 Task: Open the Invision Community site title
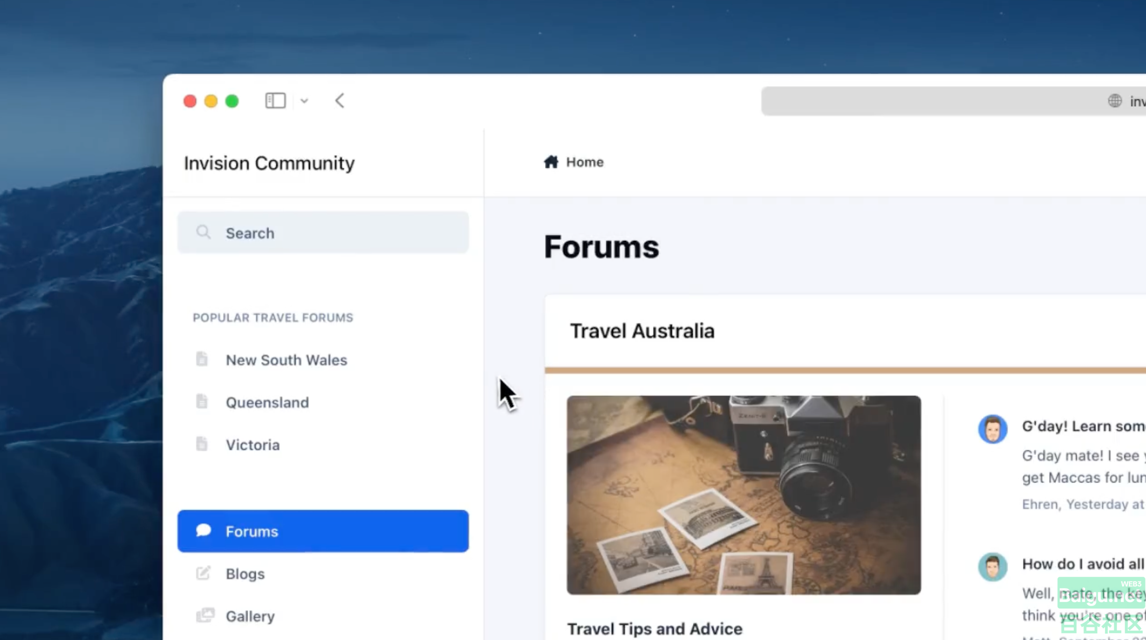(269, 163)
